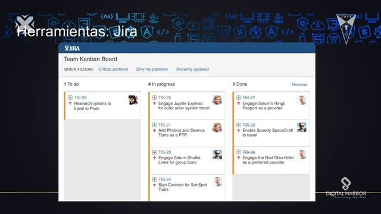The height and width of the screenshot is (214, 381).
Task: Click priority arrow on Engage Jupiter Express card
Action: pyautogui.click(x=154, y=103)
